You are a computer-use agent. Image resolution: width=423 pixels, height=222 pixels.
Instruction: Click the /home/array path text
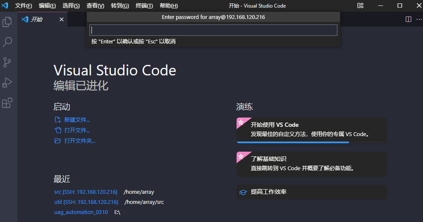click(x=139, y=192)
